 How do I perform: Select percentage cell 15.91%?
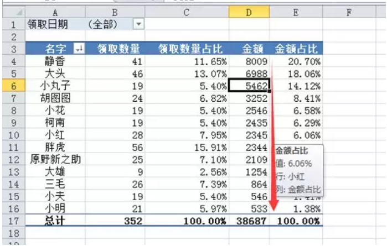(x=187, y=147)
